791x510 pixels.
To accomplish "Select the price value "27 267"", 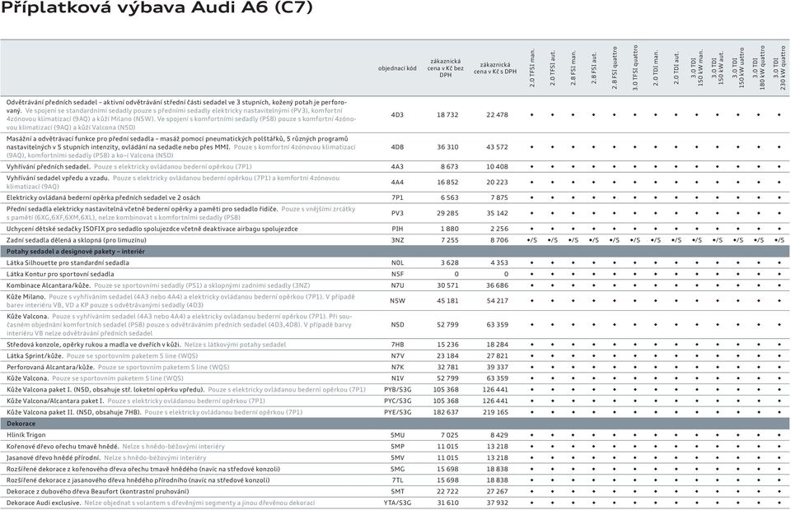I will click(498, 491).
